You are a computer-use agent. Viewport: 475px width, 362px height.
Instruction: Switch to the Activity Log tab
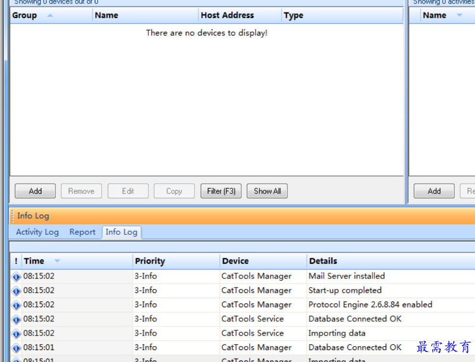pyautogui.click(x=37, y=232)
